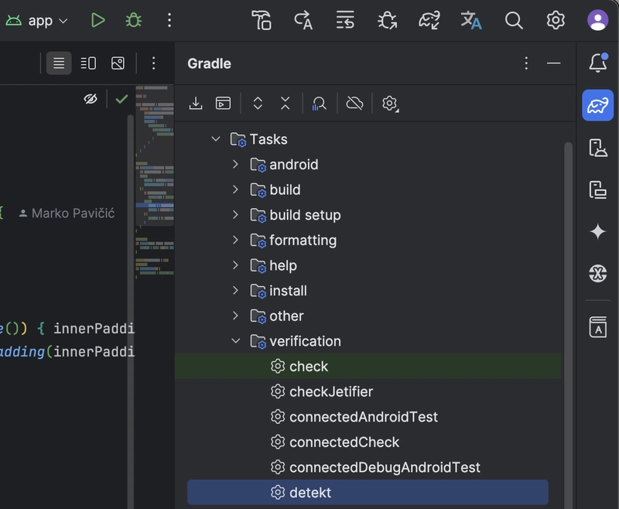Select the checkJetifier task
Viewport: 619px width, 509px height.
pyautogui.click(x=368, y=391)
